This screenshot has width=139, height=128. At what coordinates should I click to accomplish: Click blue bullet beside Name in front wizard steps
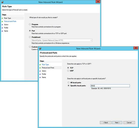(x=40, y=78)
